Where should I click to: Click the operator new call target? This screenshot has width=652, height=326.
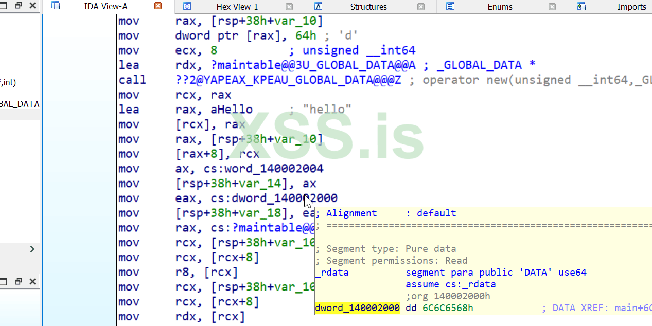click(288, 80)
